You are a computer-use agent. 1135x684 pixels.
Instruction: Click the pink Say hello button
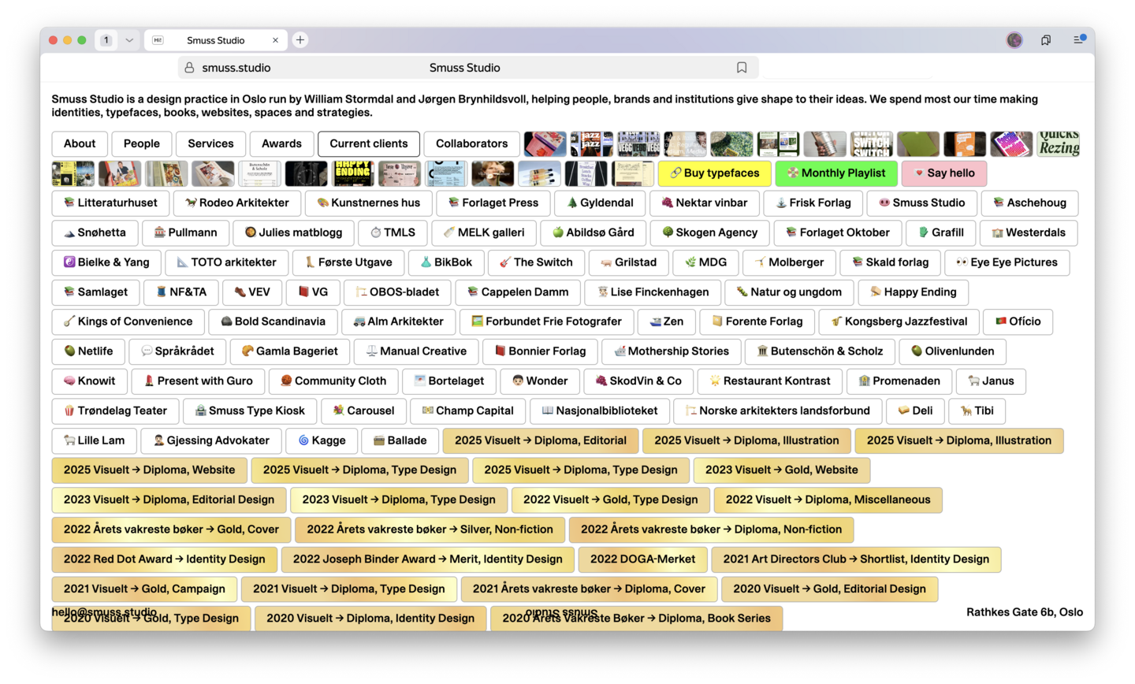click(x=944, y=173)
